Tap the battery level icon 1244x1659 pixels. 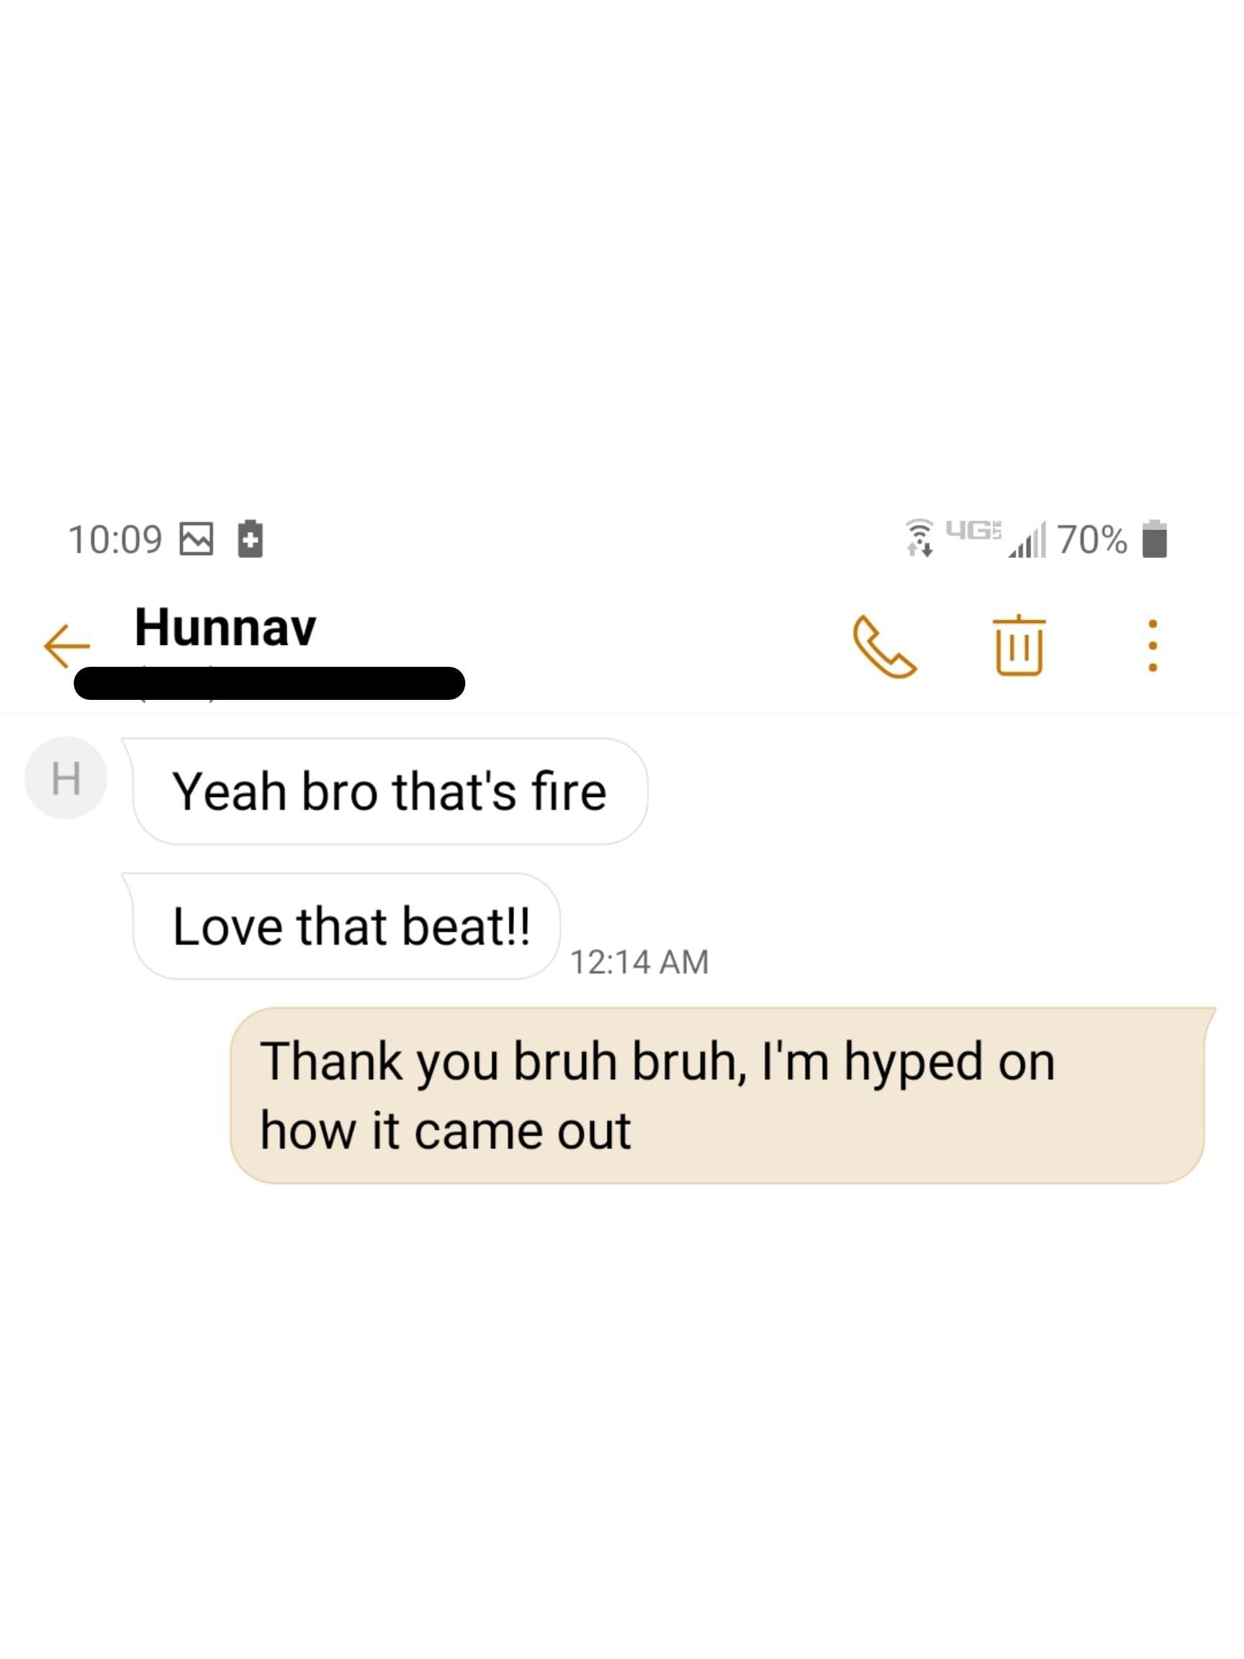tap(1155, 539)
